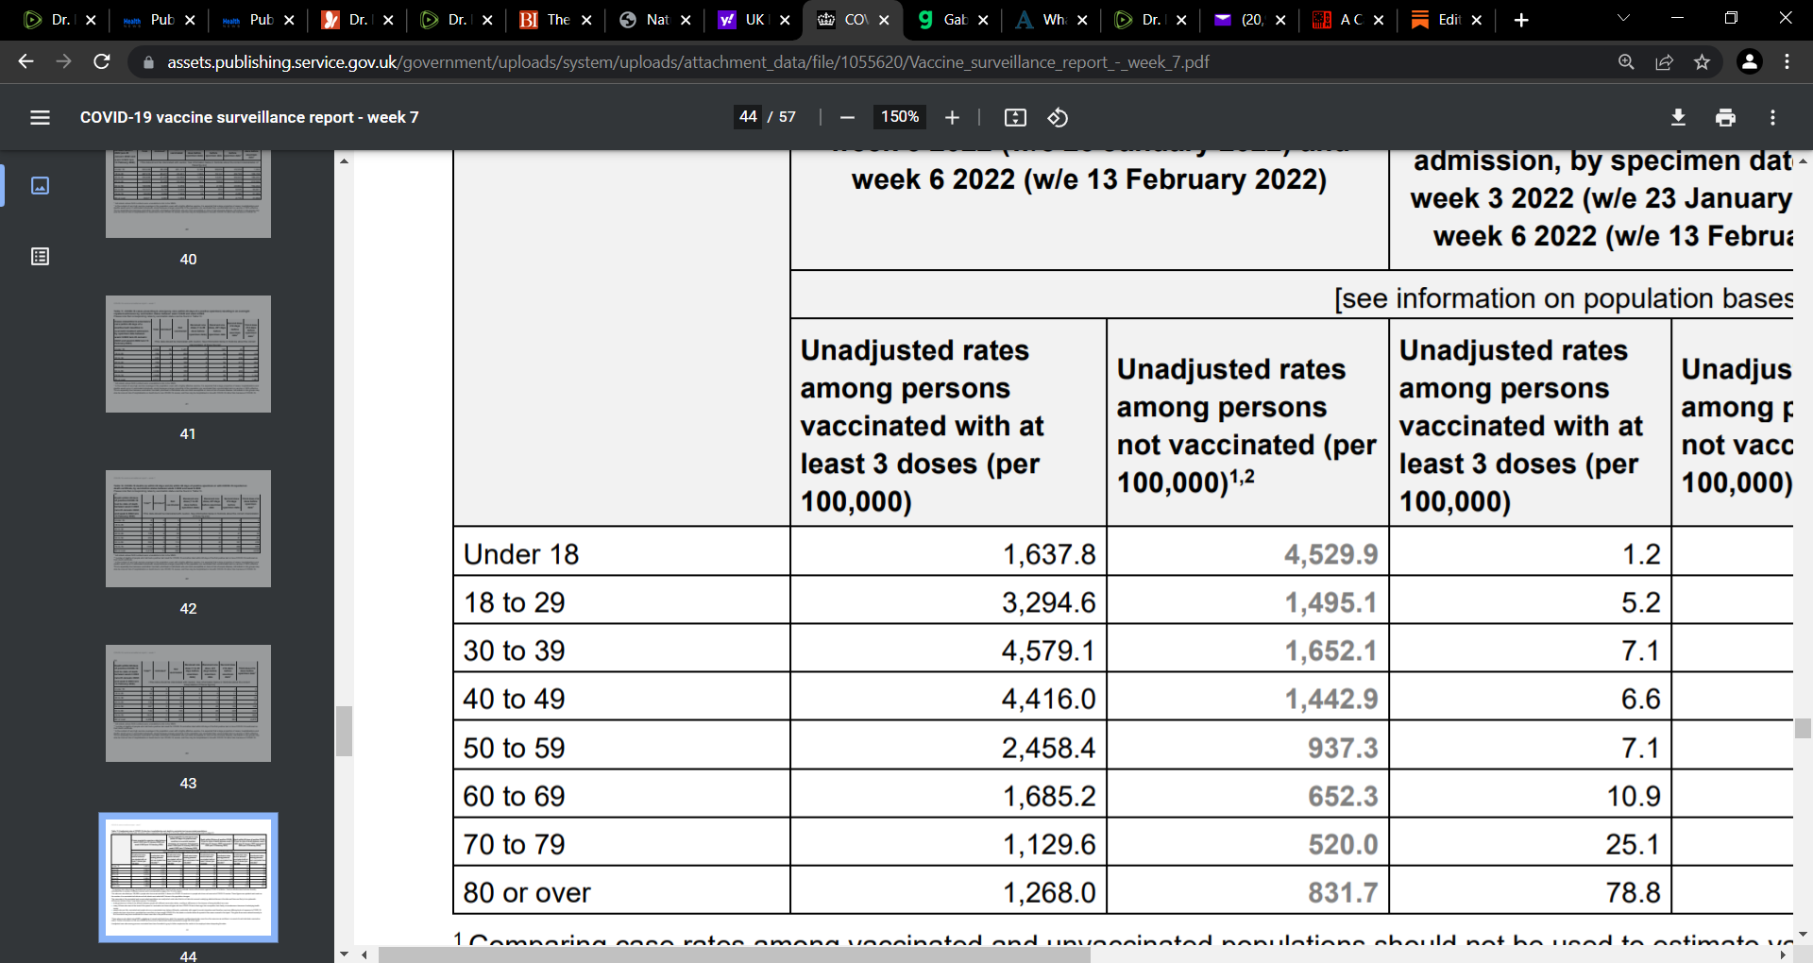Reload the current page
Screen dimensions: 1813x963
point(102,61)
